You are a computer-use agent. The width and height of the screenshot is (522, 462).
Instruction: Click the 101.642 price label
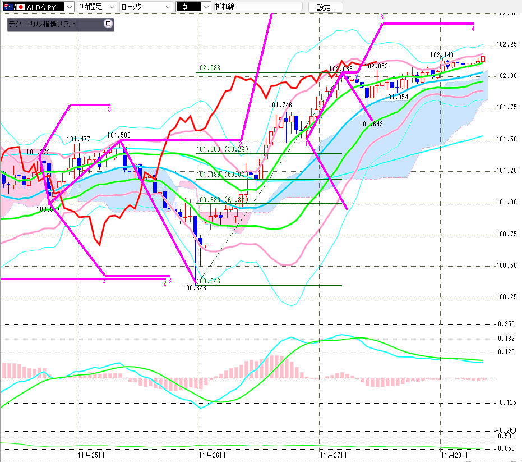tap(371, 124)
